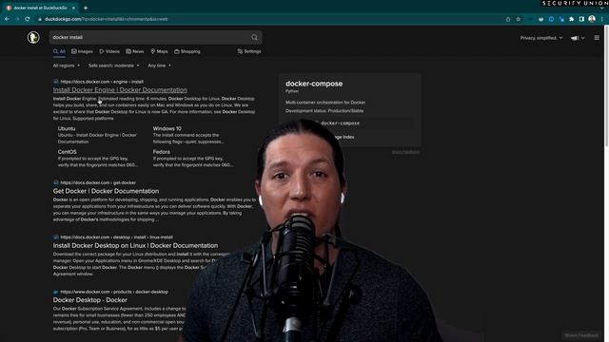Open the Fedora sitelink
The width and height of the screenshot is (609, 342).
pyautogui.click(x=162, y=152)
